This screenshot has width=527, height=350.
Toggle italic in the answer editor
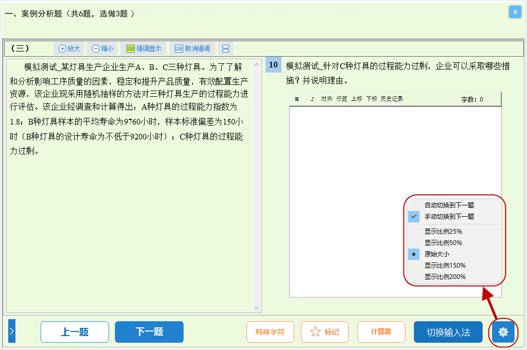click(312, 99)
